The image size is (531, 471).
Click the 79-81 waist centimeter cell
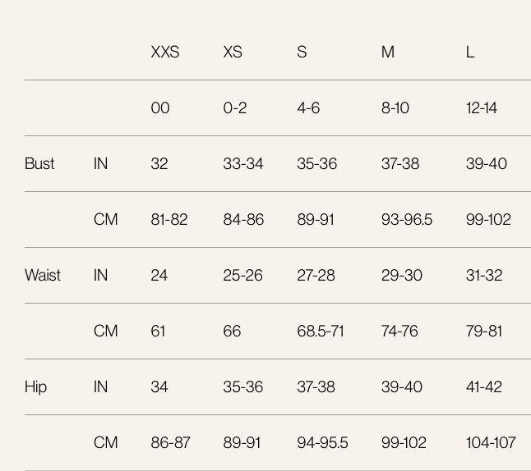(484, 331)
